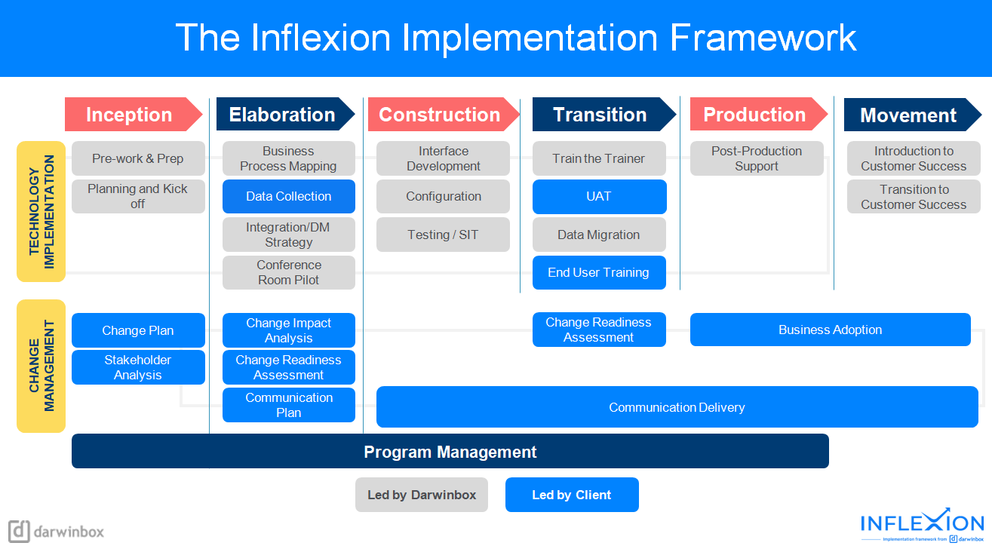Click the Configuration box
Screen dimensions: 992x549
[444, 196]
